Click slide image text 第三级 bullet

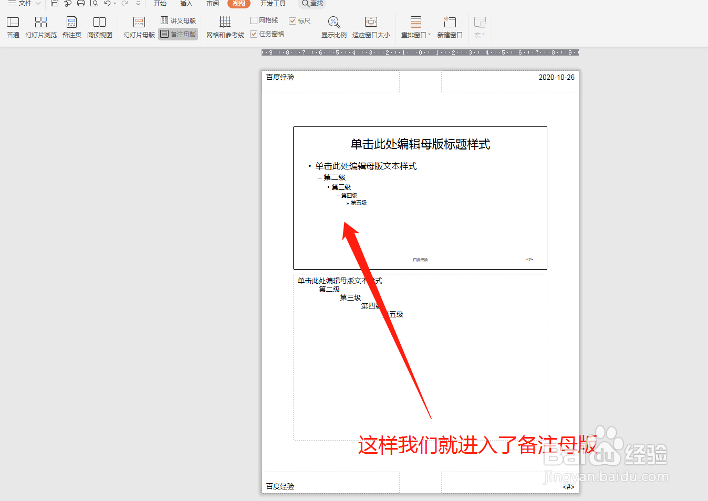coord(339,187)
